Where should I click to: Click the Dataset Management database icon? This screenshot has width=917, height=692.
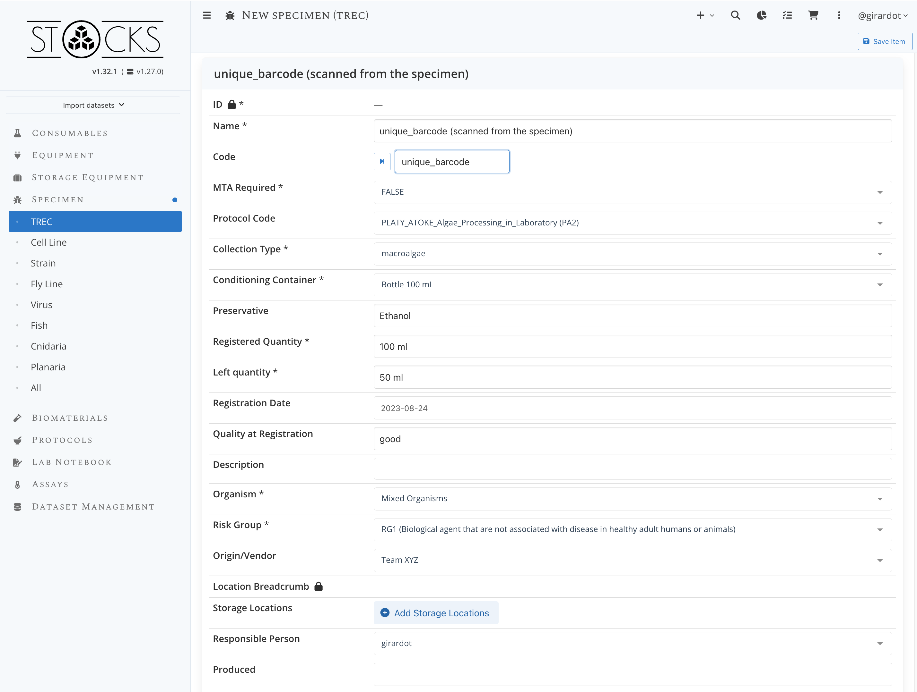(17, 507)
